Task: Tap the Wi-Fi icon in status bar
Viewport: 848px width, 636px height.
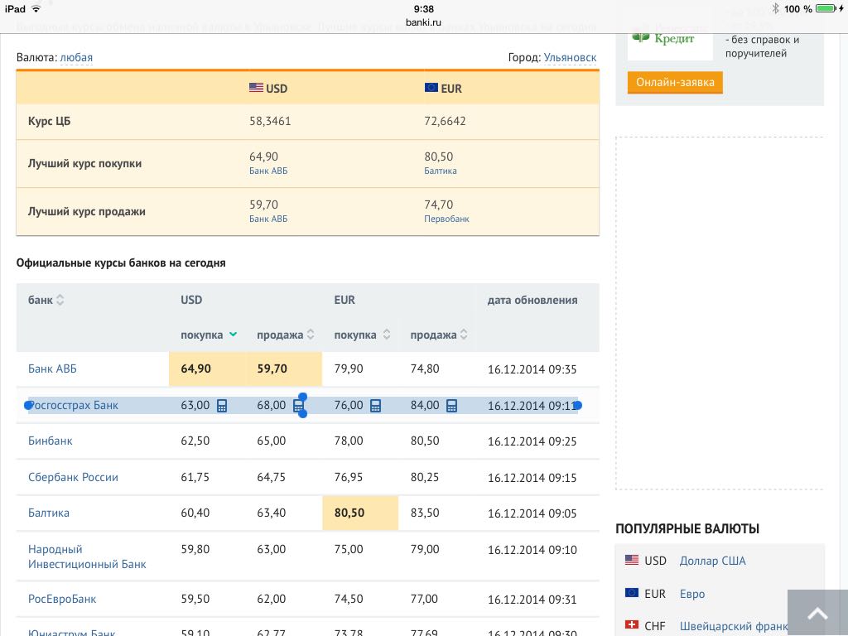Action: pos(36,8)
